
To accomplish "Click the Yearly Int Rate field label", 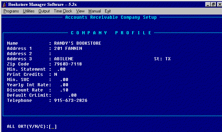I will point(28,85).
